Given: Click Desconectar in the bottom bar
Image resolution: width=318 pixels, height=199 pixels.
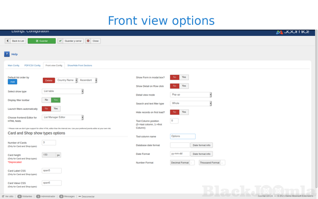Looking at the screenshot, I should pos(86,196).
